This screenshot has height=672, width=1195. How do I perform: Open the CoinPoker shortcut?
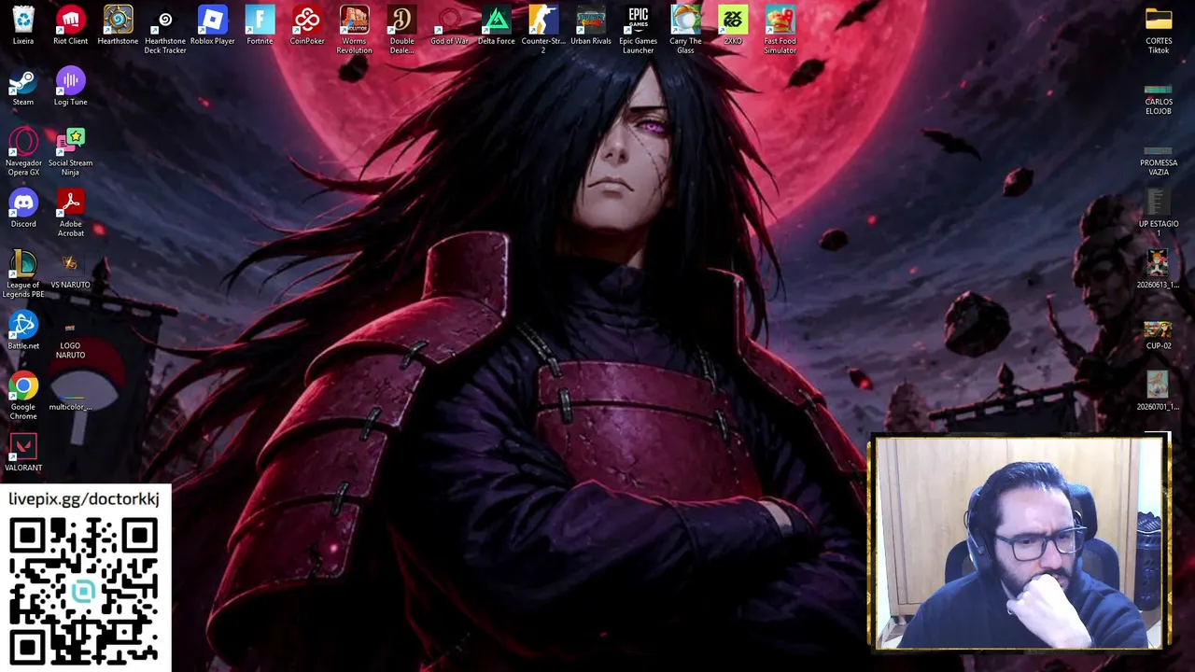[x=307, y=20]
